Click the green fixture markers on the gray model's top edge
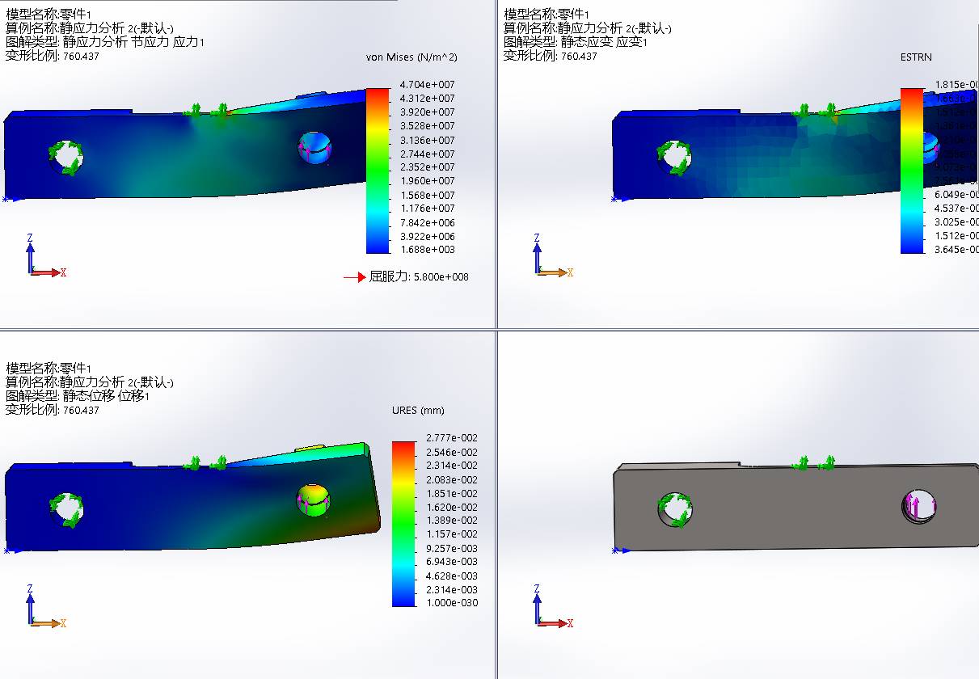This screenshot has height=679, width=979. 814,463
